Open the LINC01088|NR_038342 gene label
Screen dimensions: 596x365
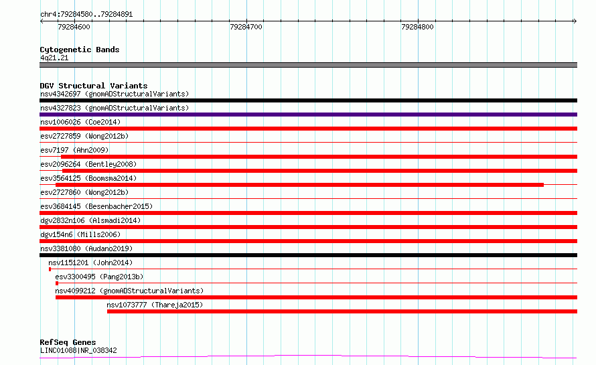78,350
